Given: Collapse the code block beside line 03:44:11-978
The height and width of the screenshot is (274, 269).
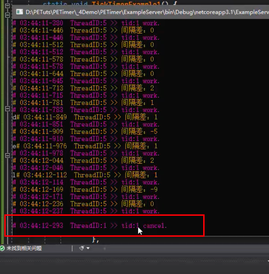Looking at the screenshot, I should pyautogui.click(x=7, y=155).
